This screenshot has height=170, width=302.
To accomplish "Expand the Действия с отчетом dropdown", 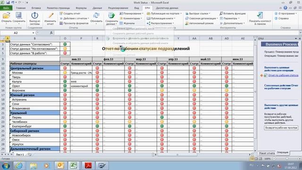I will pyautogui.click(x=89, y=18).
